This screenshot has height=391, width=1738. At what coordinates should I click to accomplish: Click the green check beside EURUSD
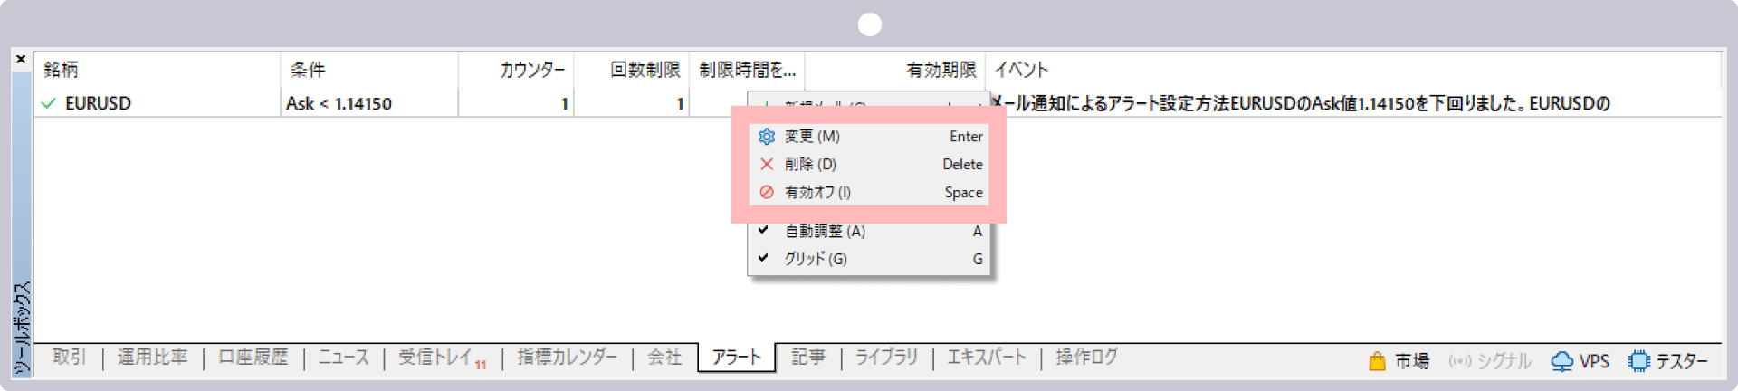pyautogui.click(x=49, y=104)
